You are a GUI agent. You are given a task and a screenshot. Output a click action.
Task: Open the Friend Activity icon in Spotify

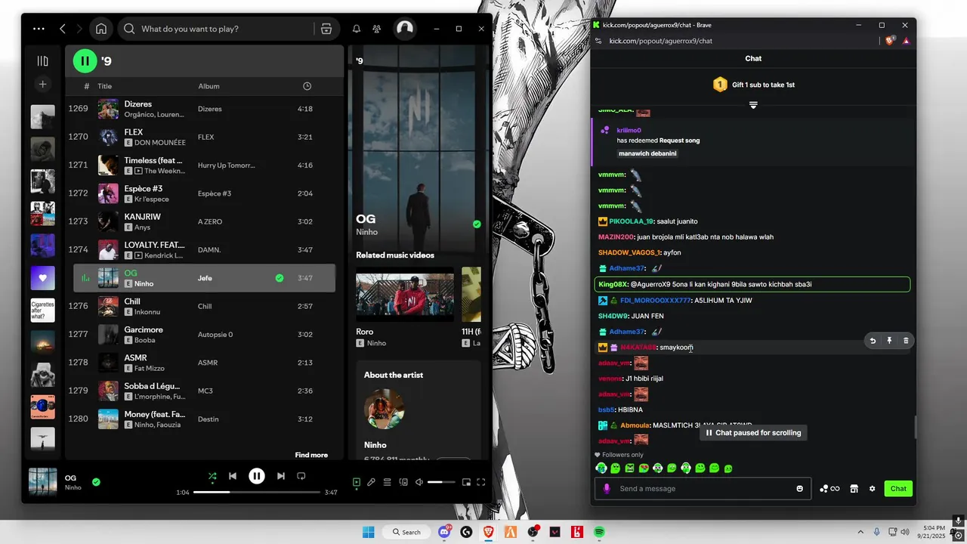[x=376, y=29]
